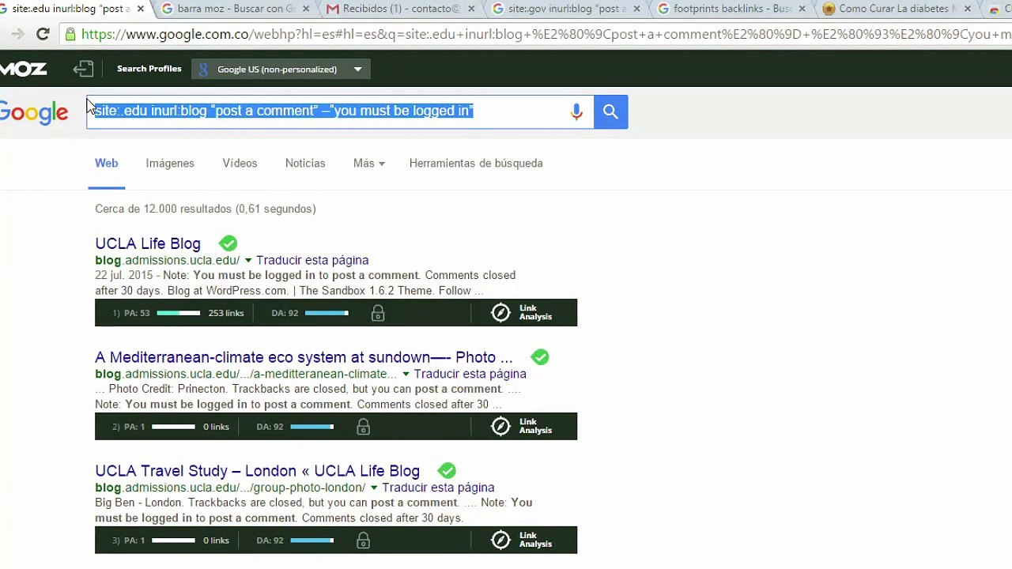The height and width of the screenshot is (569, 1012).
Task: Close the Gmail Recibidos tab
Action: [x=471, y=9]
